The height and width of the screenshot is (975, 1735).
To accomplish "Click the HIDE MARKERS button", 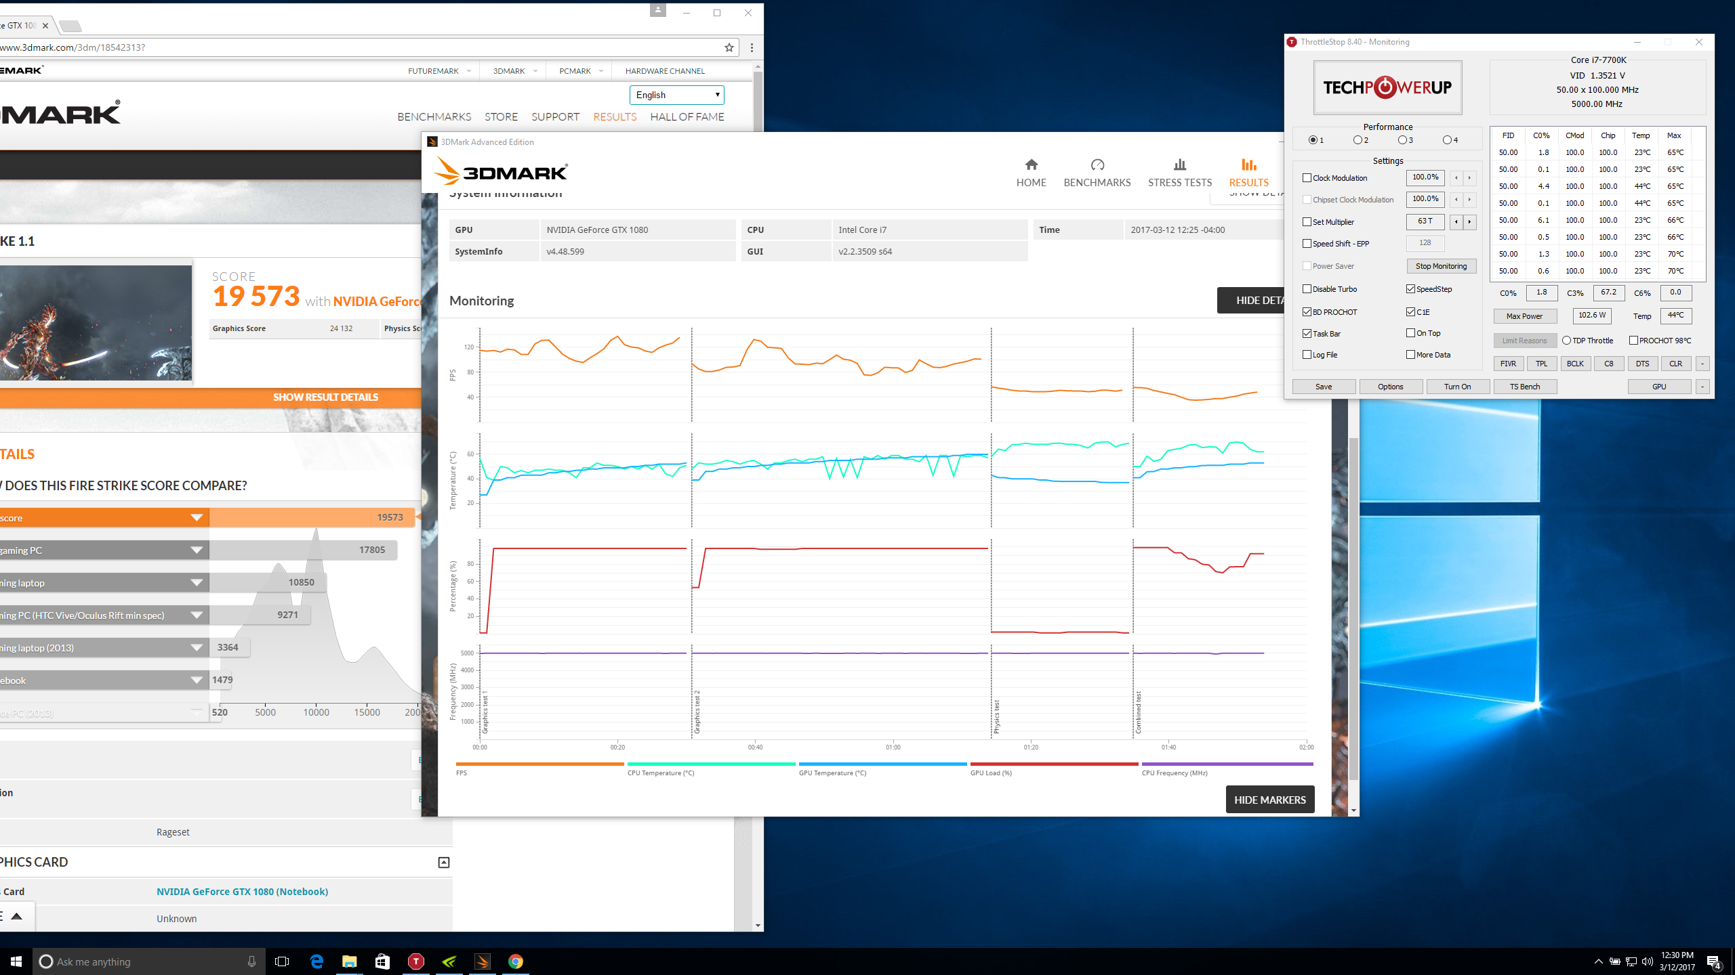I will coord(1269,800).
